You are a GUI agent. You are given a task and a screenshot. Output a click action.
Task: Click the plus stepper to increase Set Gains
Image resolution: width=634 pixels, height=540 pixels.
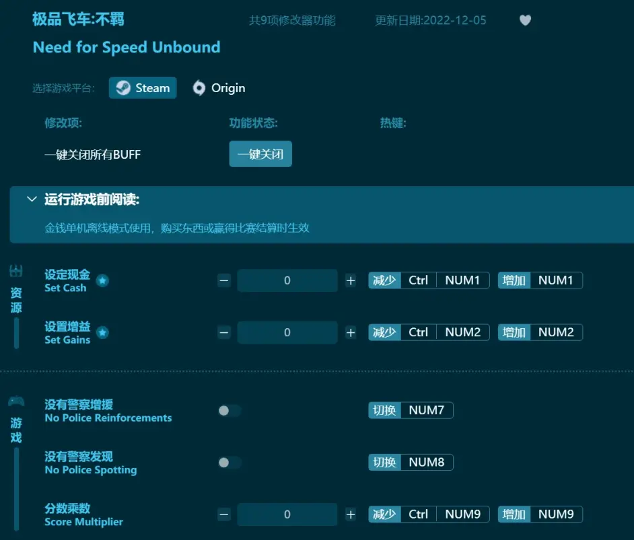click(351, 332)
